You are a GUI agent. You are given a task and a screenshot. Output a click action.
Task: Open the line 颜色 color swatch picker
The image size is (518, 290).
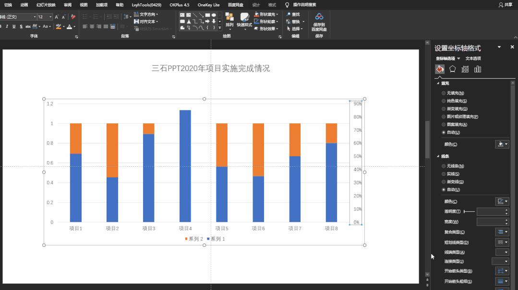503,200
